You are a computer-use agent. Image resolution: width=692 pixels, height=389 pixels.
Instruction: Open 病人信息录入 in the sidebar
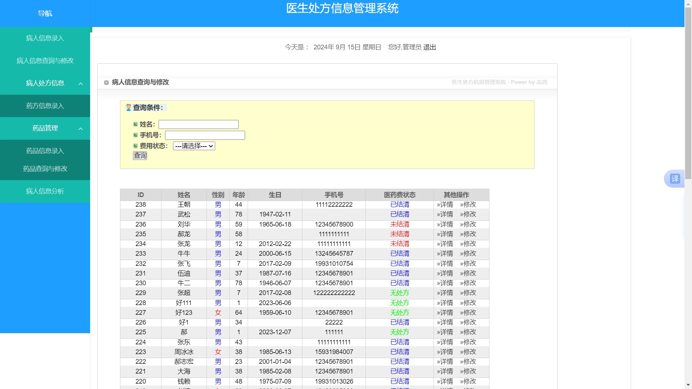(45, 38)
